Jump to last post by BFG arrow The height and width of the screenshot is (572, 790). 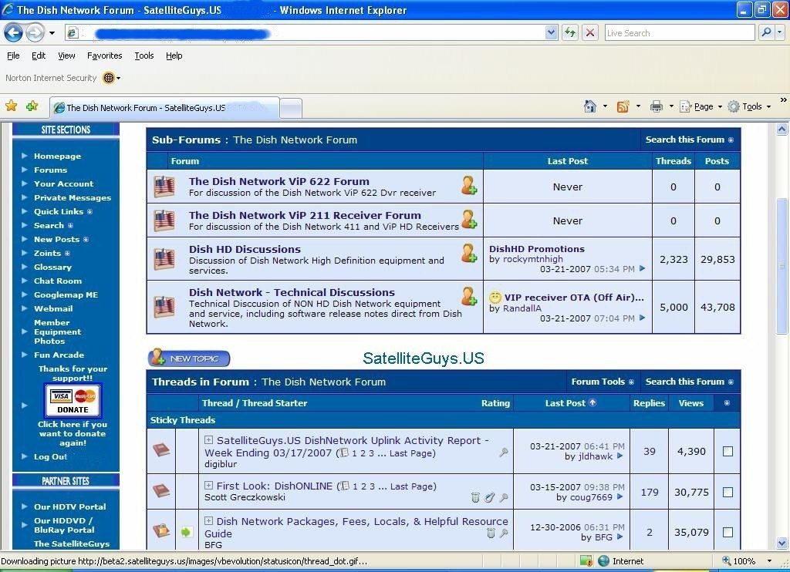pyautogui.click(x=620, y=537)
